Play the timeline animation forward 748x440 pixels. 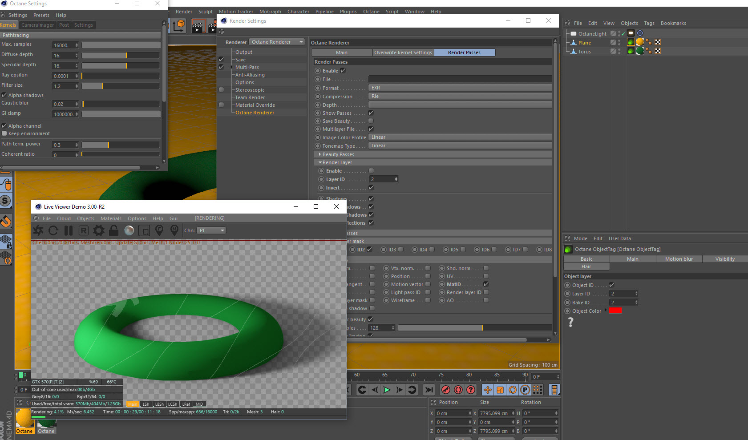387,390
